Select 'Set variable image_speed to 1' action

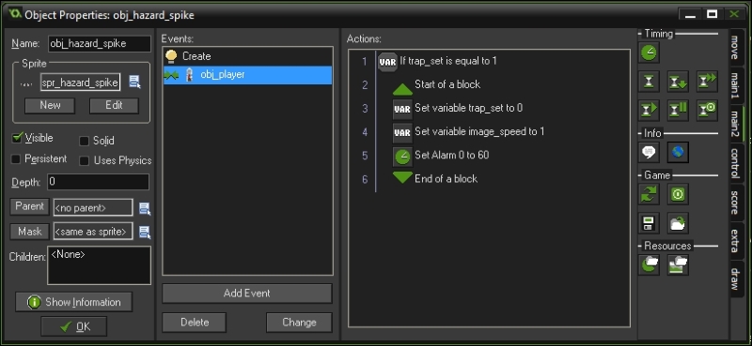(x=479, y=131)
